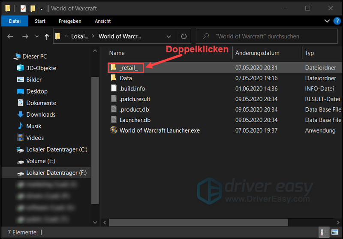Click the 07.05.2020 19:16 date cell
This screenshot has width=343, height=239.
point(256,78)
